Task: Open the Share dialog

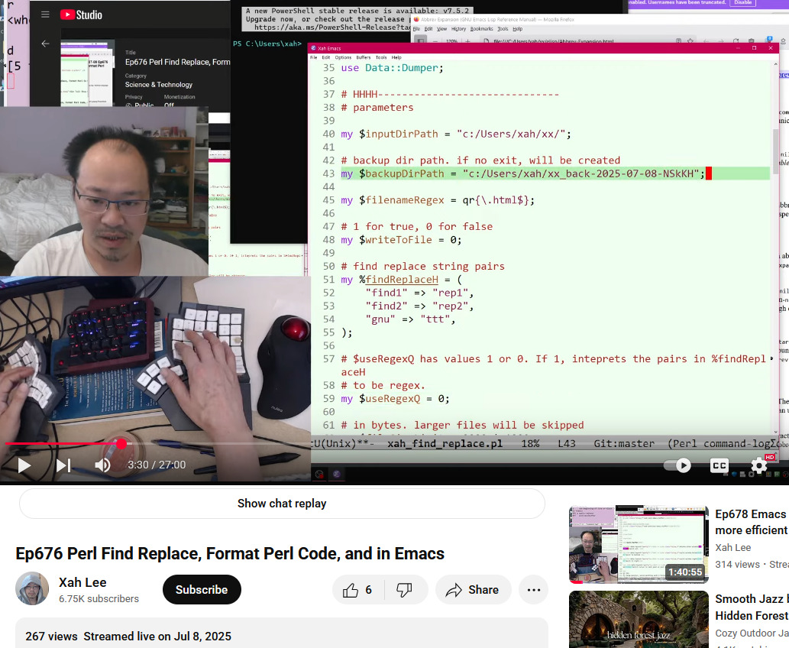Action: tap(473, 590)
